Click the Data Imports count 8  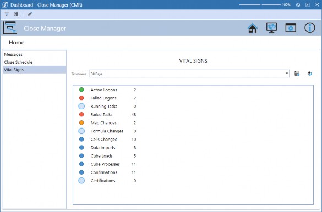coord(135,148)
